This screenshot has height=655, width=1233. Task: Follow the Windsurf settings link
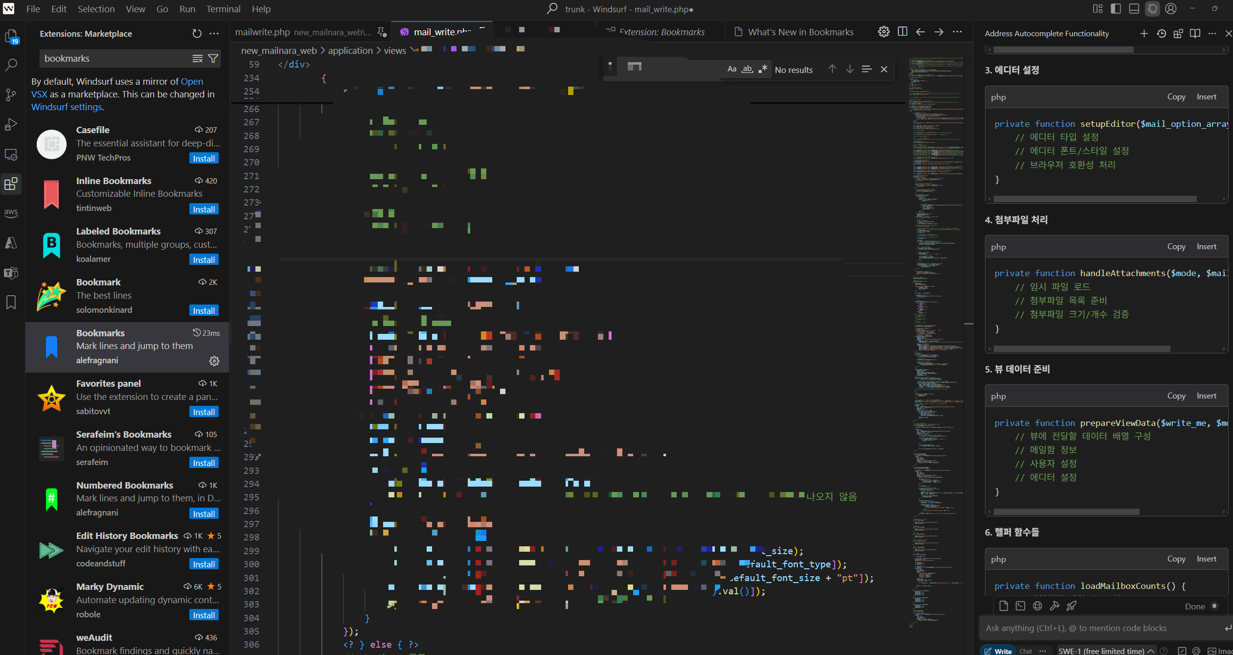tap(67, 107)
